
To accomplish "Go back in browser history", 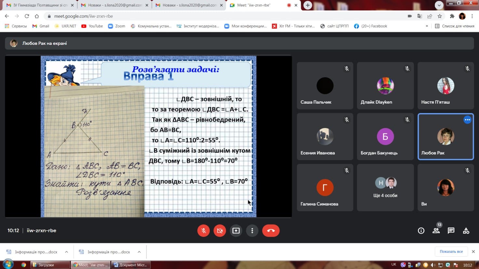I will (7, 16).
